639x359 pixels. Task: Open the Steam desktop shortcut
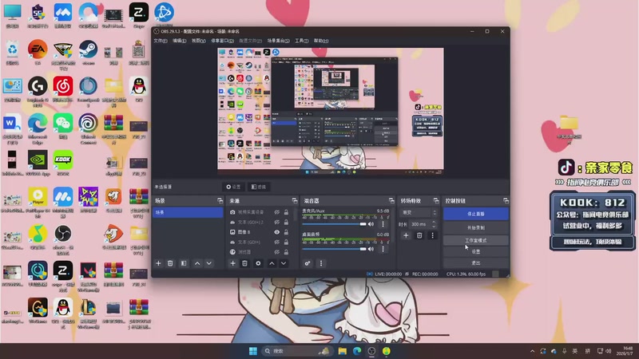(x=88, y=53)
